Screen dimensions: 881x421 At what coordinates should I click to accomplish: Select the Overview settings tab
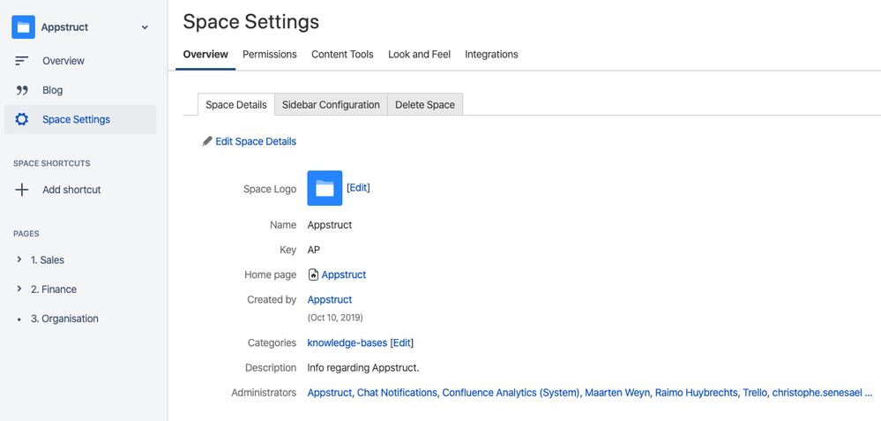click(x=205, y=55)
